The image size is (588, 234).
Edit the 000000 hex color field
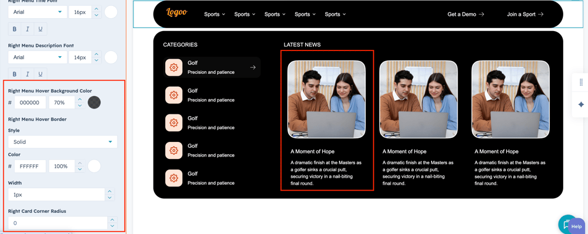[x=30, y=103]
